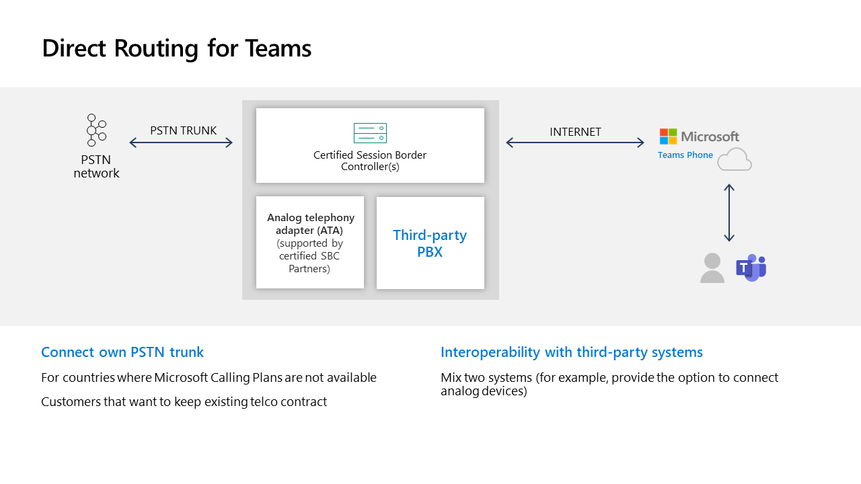Click the 'INTERNET' label
The image size is (861, 484).
point(575,132)
